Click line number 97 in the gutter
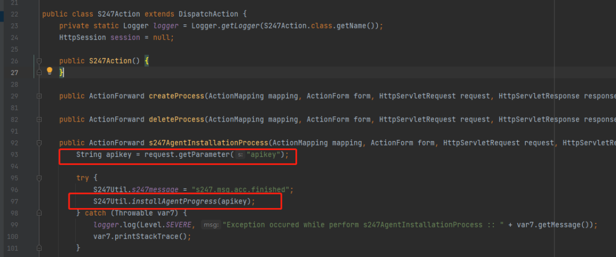616x257 pixels. [14, 201]
